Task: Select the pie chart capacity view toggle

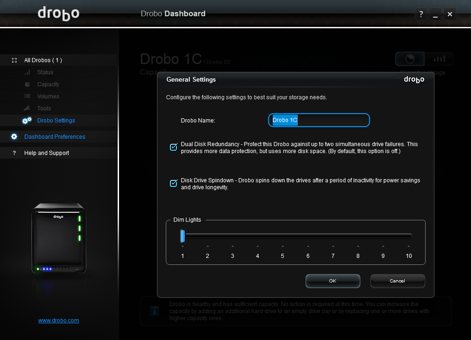Action: (x=410, y=58)
